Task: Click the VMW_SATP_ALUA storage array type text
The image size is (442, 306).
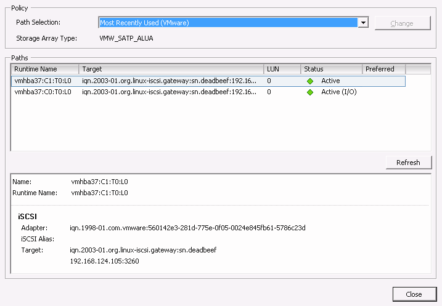Action: click(x=126, y=38)
